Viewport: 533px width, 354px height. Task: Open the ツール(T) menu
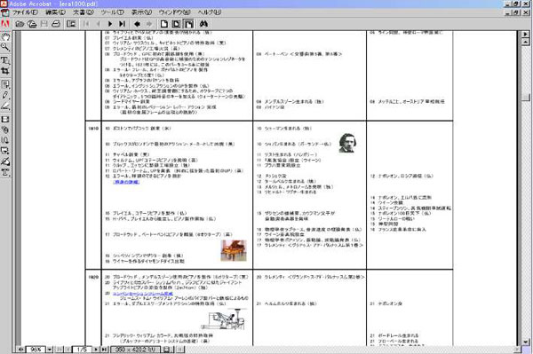[x=113, y=12]
